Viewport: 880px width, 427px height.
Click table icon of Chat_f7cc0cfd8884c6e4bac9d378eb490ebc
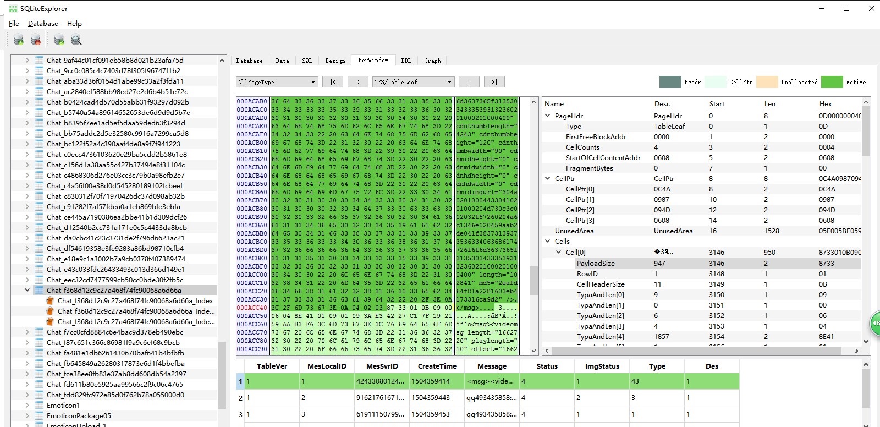(39, 332)
